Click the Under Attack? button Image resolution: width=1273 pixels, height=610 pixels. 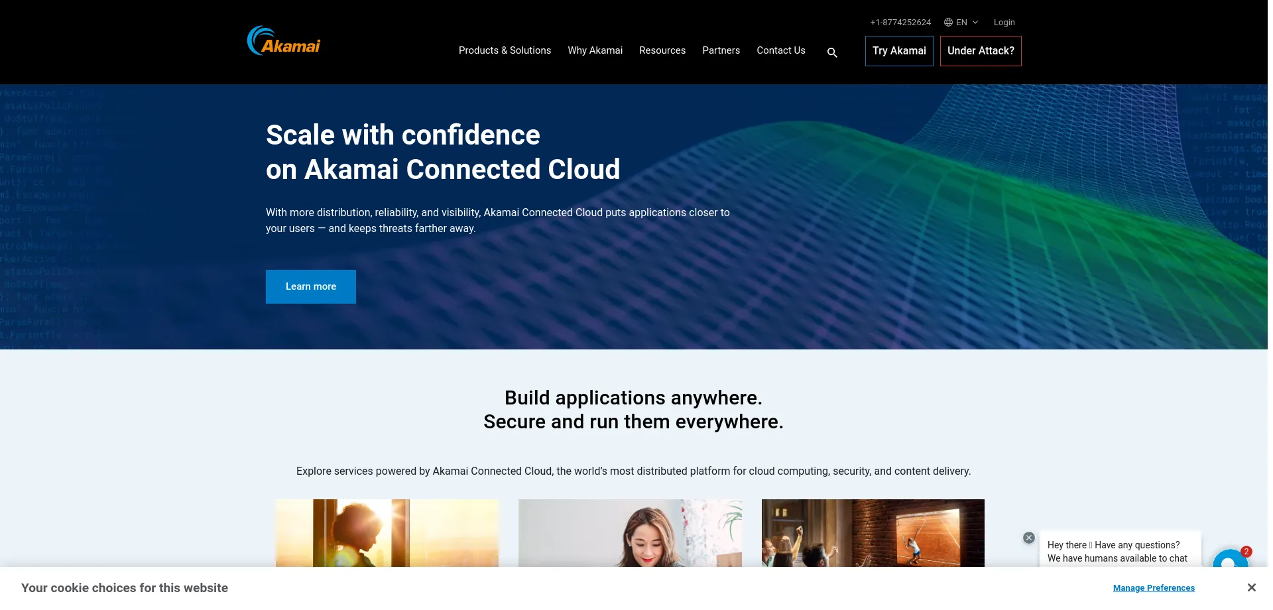[980, 51]
